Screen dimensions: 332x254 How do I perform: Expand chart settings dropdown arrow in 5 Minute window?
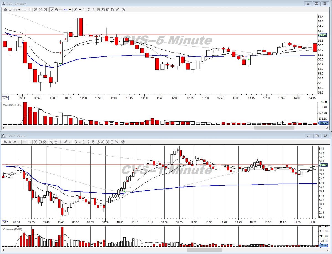point(19,10)
